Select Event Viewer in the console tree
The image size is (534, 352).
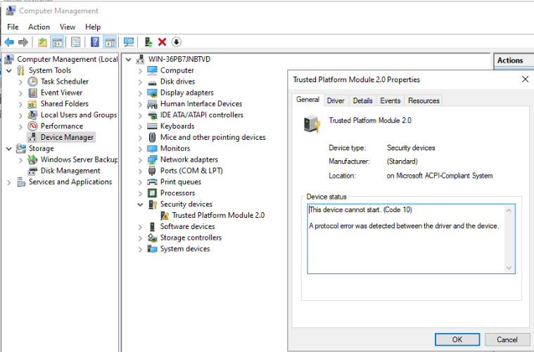(61, 93)
